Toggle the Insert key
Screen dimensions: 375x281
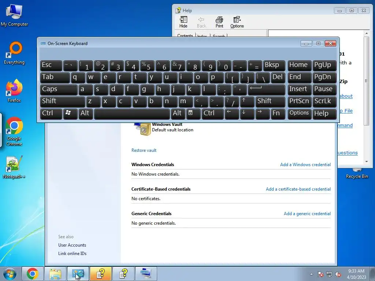[300, 90]
